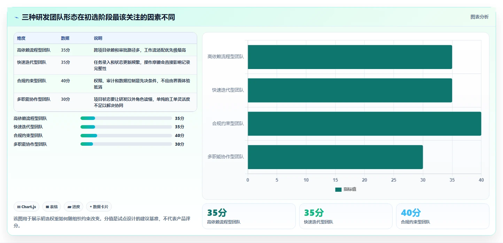Click the 30分 cell in the table
The width and height of the screenshot is (503, 243).
pyautogui.click(x=65, y=99)
